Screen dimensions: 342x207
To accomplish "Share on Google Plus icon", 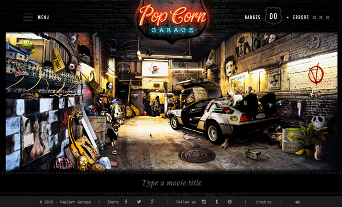I will (x=152, y=201).
